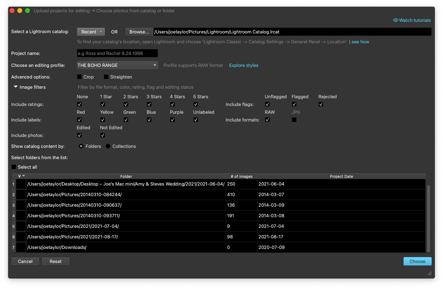Enable the Crop advanced option
The height and width of the screenshot is (288, 443).
point(79,76)
